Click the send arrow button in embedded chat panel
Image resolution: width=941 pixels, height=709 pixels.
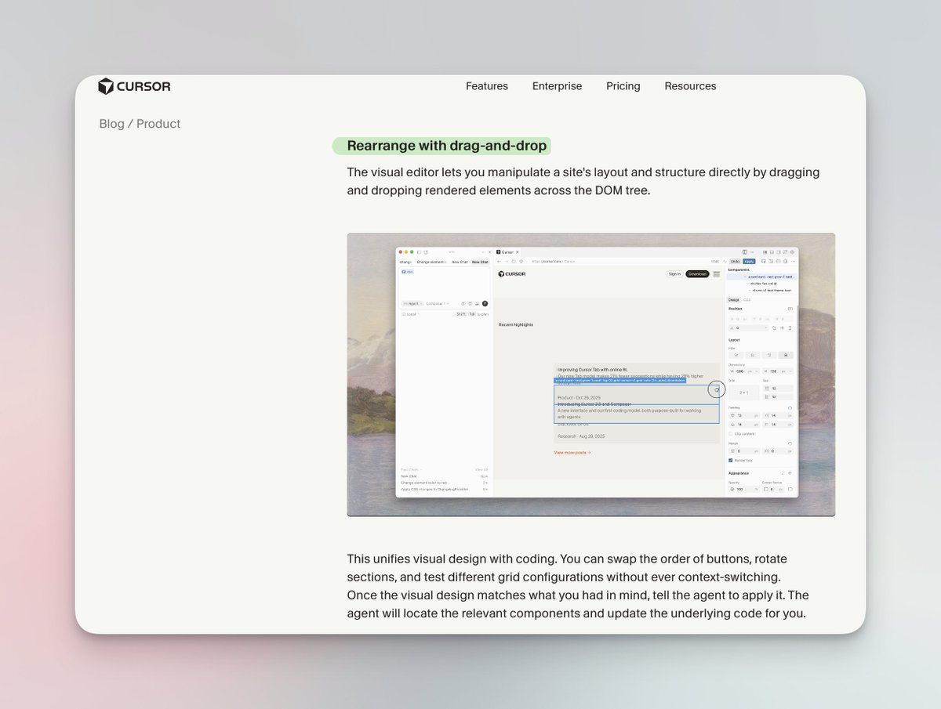tap(485, 303)
